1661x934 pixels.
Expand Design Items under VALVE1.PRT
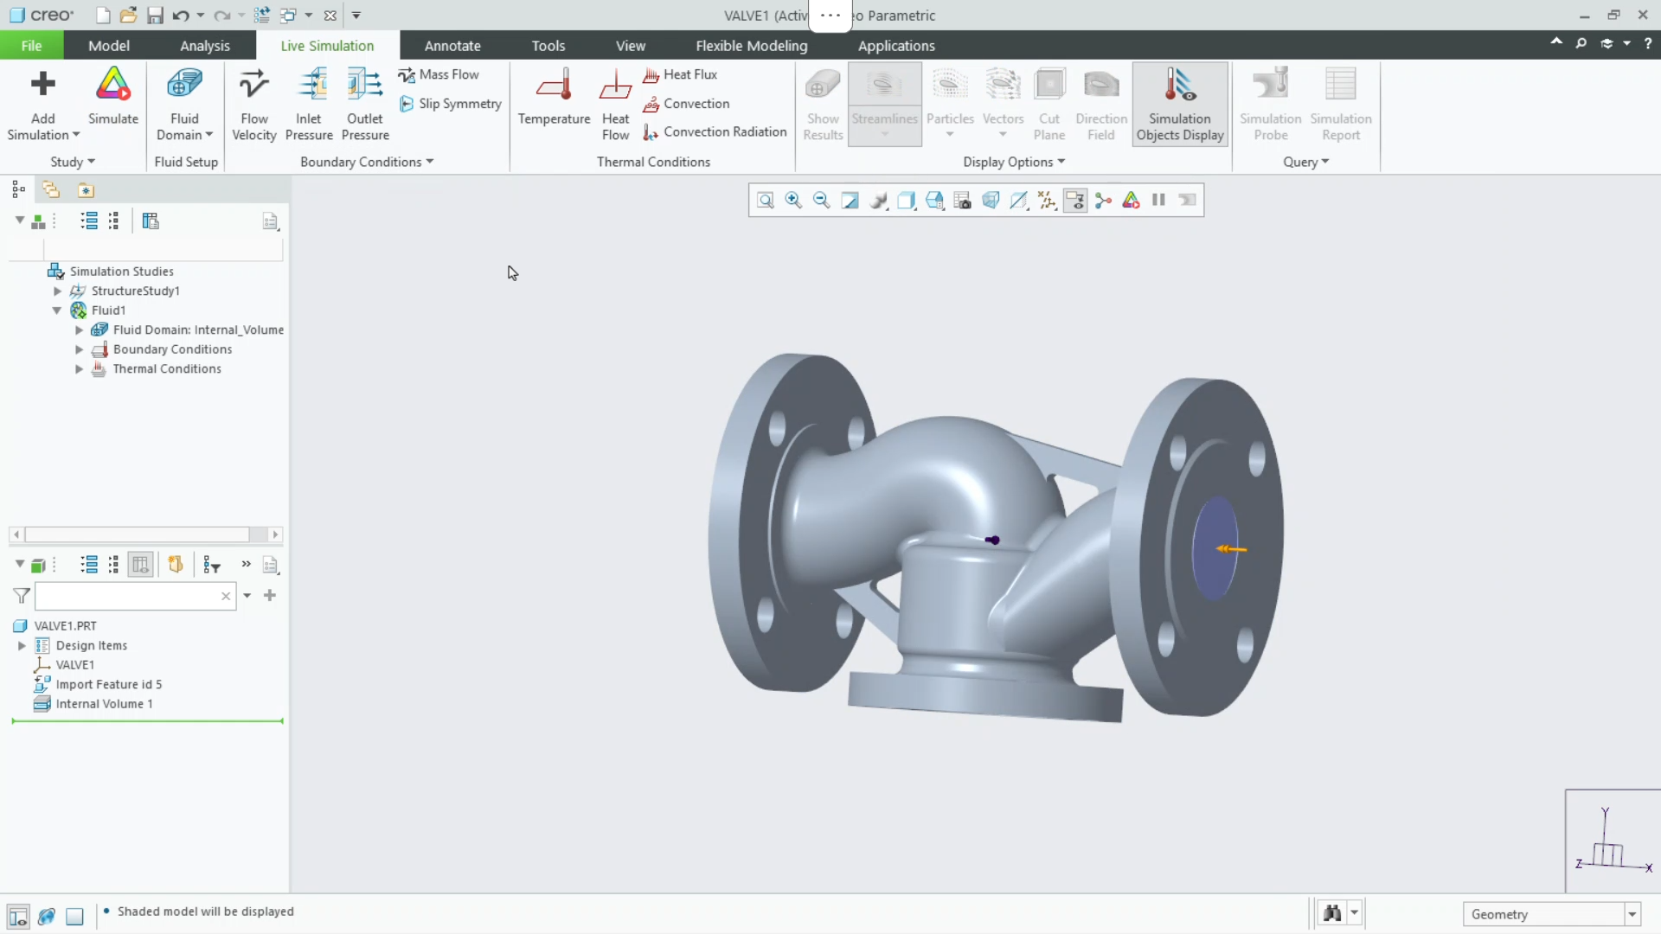pyautogui.click(x=22, y=645)
